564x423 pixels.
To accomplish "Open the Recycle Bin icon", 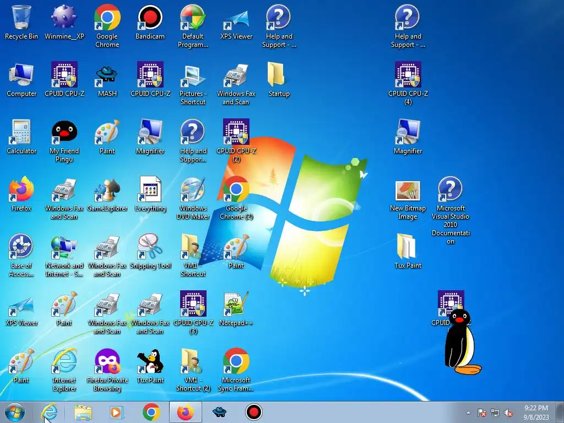I will click(21, 22).
